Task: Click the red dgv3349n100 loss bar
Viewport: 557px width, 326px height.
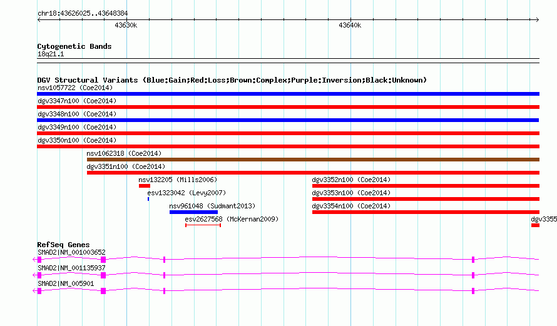Action: [288, 133]
